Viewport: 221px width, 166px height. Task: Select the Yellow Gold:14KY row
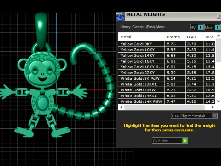(167, 55)
